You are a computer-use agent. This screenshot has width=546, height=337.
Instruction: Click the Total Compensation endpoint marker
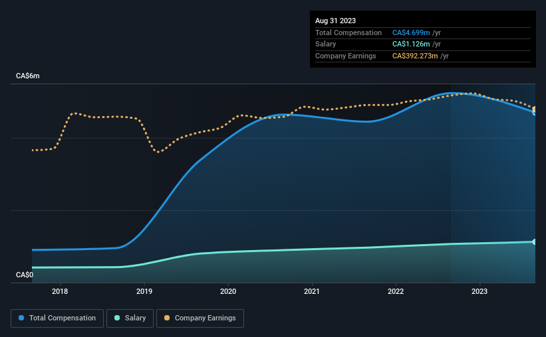(x=534, y=113)
